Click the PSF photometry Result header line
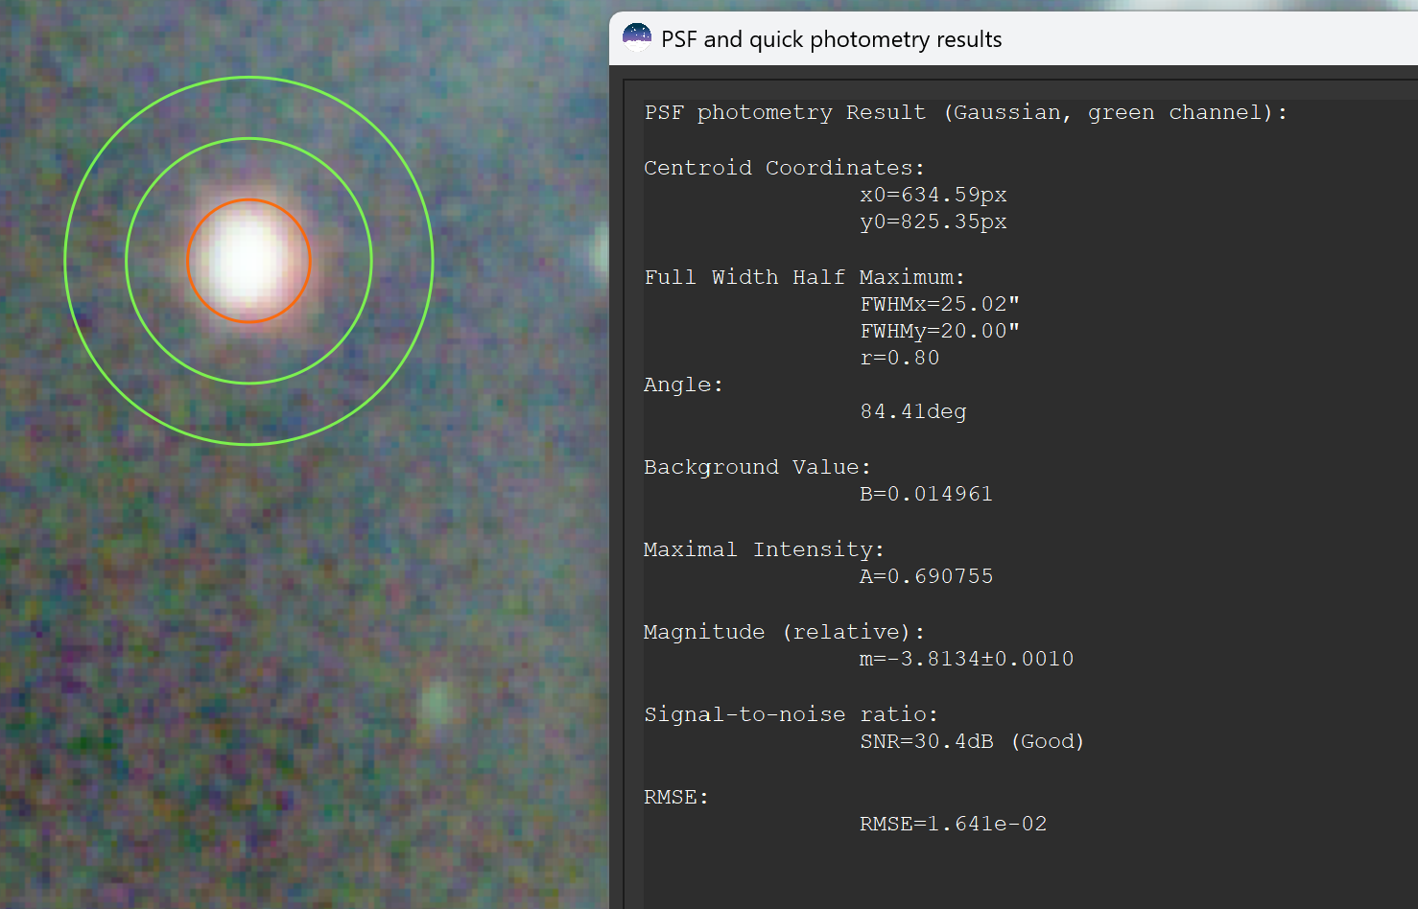This screenshot has height=909, width=1418. point(965,112)
